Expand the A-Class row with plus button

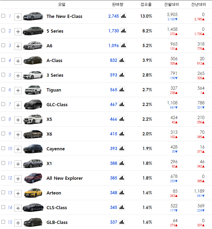pyautogui.click(x=18, y=61)
